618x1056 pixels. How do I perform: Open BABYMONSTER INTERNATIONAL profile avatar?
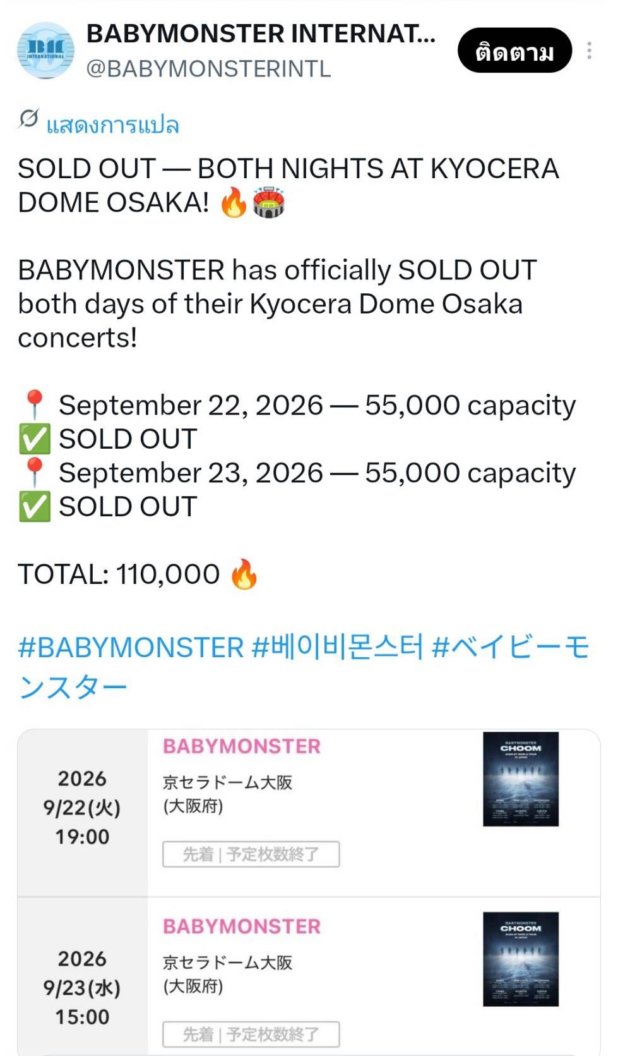[45, 51]
